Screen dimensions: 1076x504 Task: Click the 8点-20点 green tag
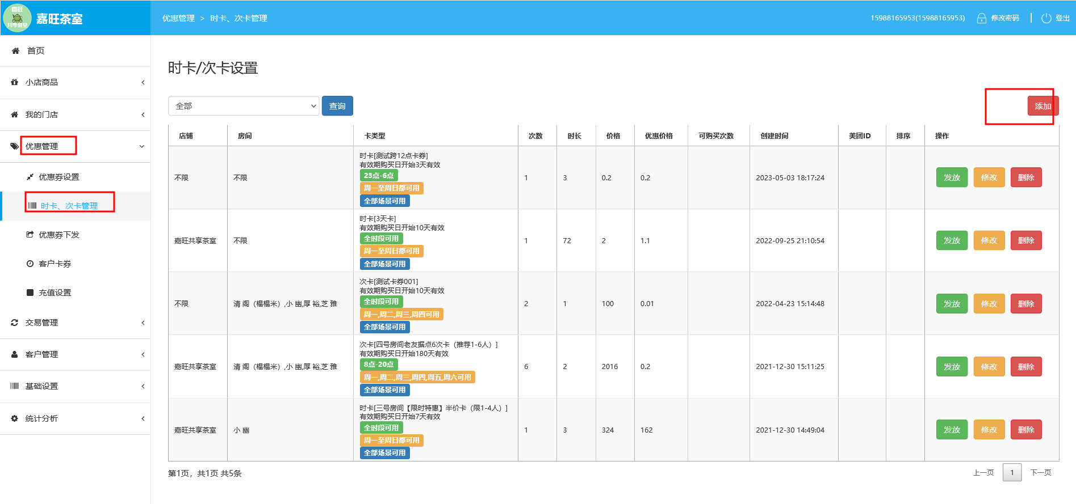(379, 365)
